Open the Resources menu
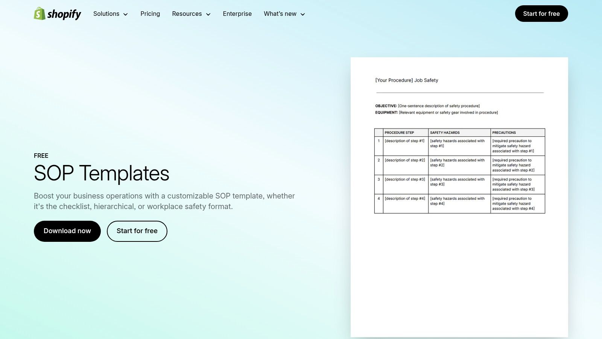The height and width of the screenshot is (339, 602). [x=187, y=14]
